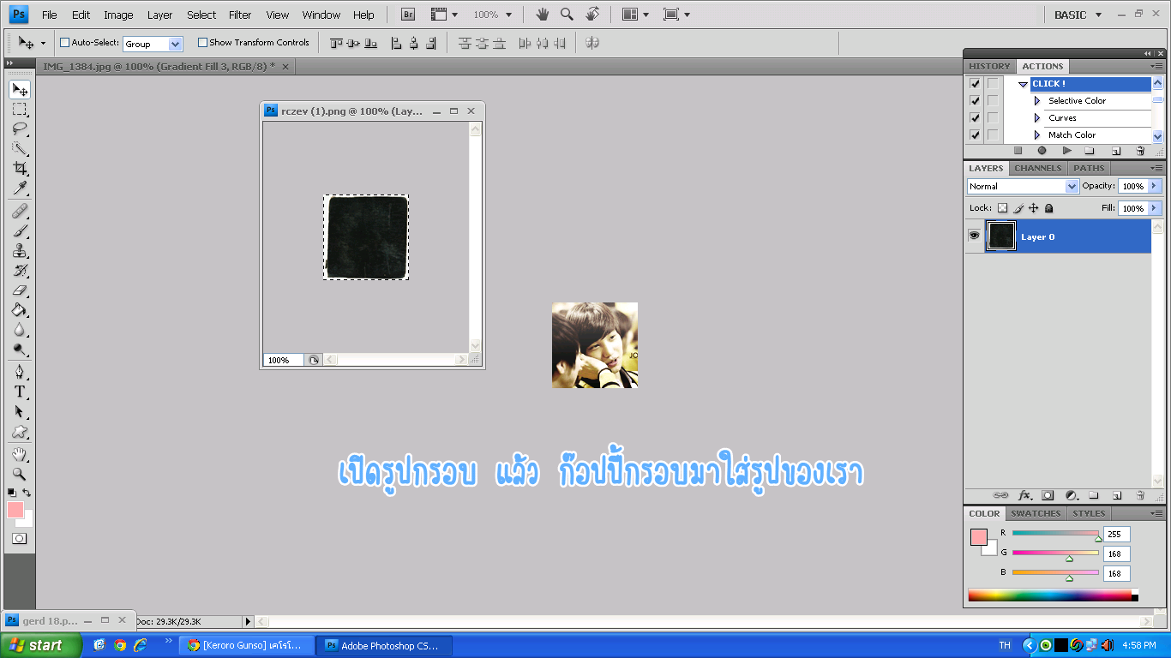Click the Windows start button

[40, 645]
